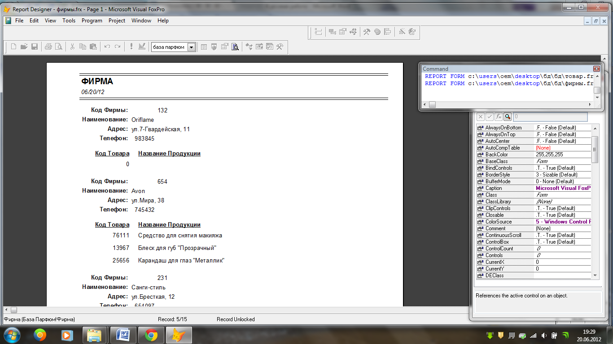Select the DEClass property row
The width and height of the screenshot is (613, 344).
(x=534, y=275)
